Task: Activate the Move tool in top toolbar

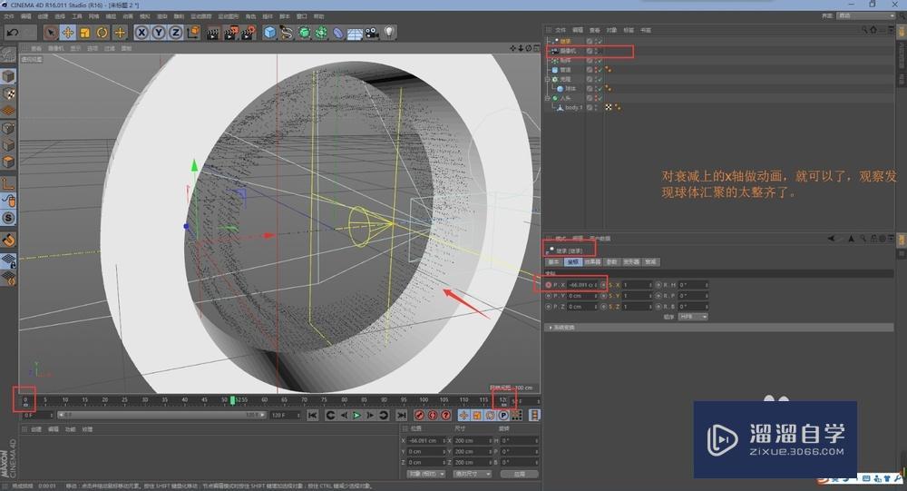Action: tap(68, 33)
